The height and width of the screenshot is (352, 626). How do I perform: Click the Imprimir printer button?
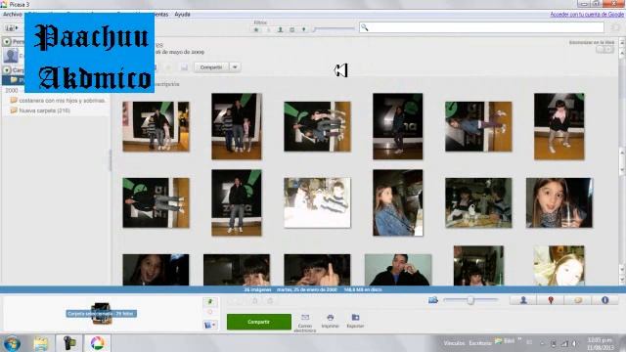330,322
